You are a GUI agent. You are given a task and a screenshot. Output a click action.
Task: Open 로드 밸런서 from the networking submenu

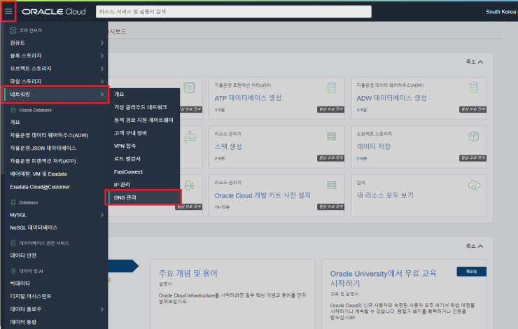click(x=128, y=158)
